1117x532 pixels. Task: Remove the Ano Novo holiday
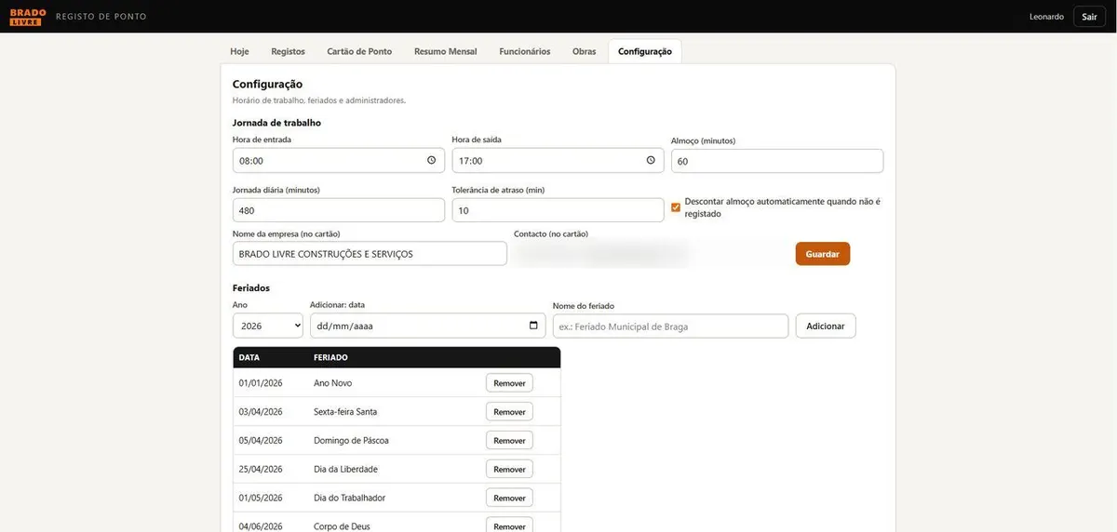(x=509, y=383)
